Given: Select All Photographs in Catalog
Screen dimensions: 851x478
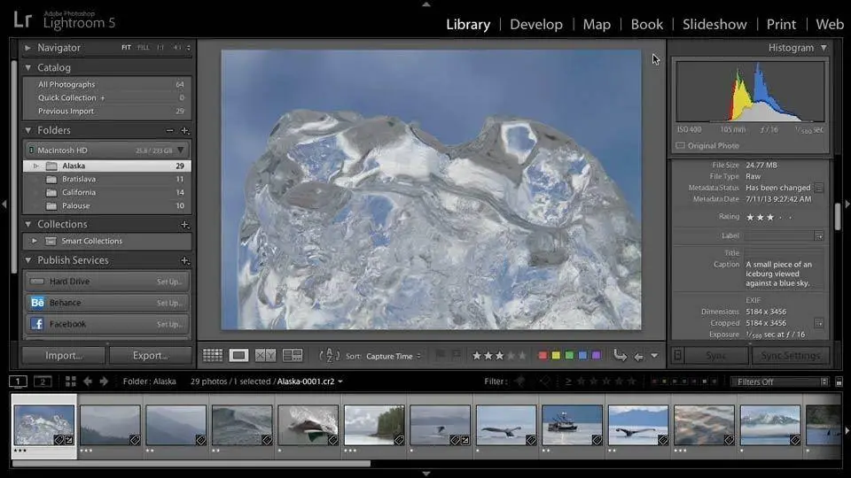Looking at the screenshot, I should 107,85.
